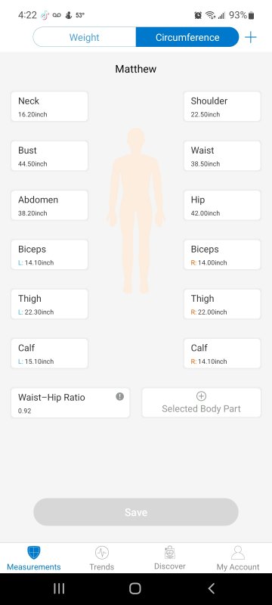Tap the left Calf 15.10inch card
Screen dimensions: 272x605
pyautogui.click(x=49, y=353)
